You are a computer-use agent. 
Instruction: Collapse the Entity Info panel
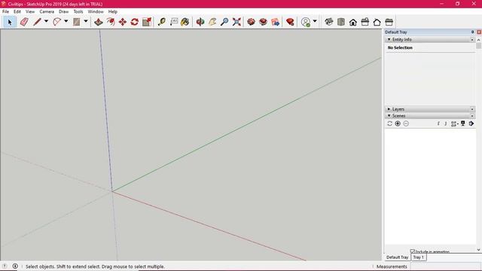coord(389,40)
